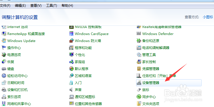
Task: Click the 通知区域图标 text link
Action: point(85,97)
